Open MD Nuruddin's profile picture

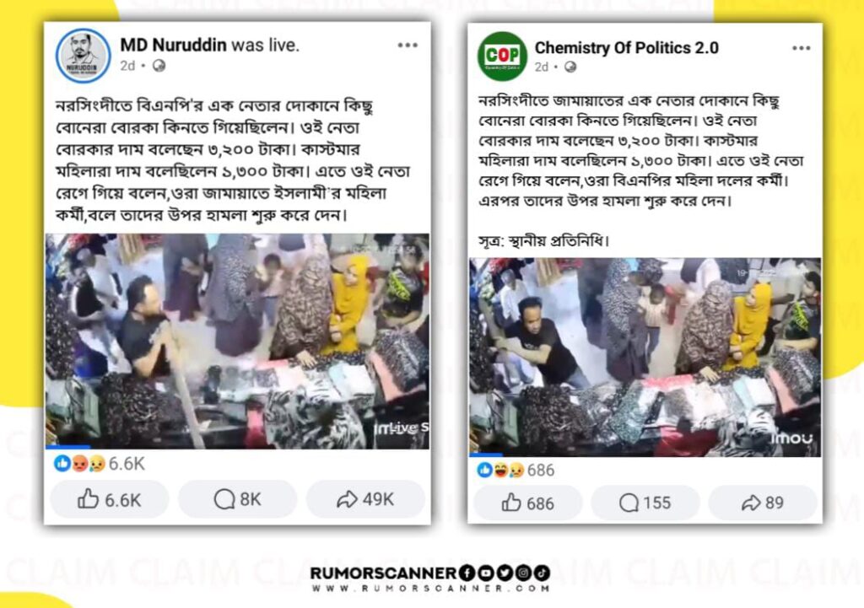84,56
